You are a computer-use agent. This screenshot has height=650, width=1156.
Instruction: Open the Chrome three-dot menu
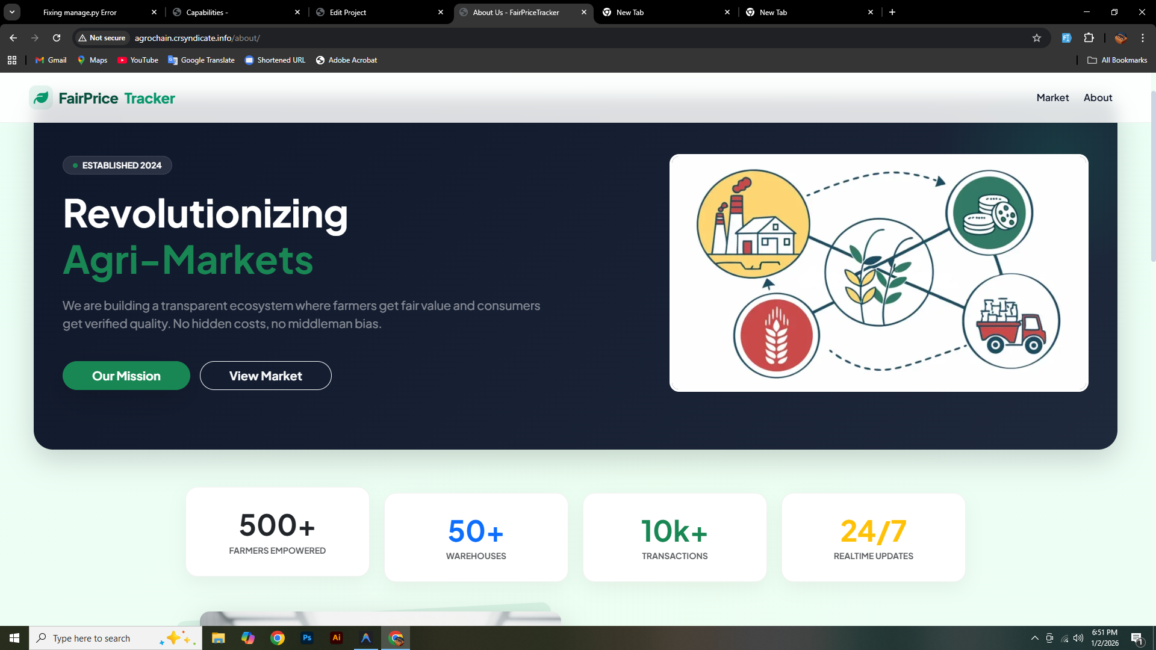[1142, 38]
